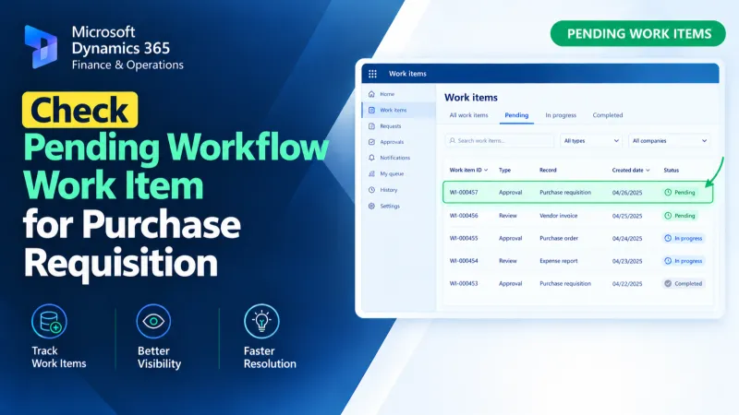The image size is (739, 415).
Task: Open Requests in the sidebar
Action: point(399,126)
